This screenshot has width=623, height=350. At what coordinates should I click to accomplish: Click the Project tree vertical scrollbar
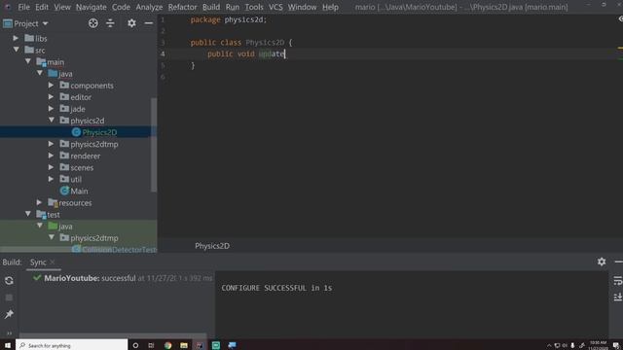154,145
